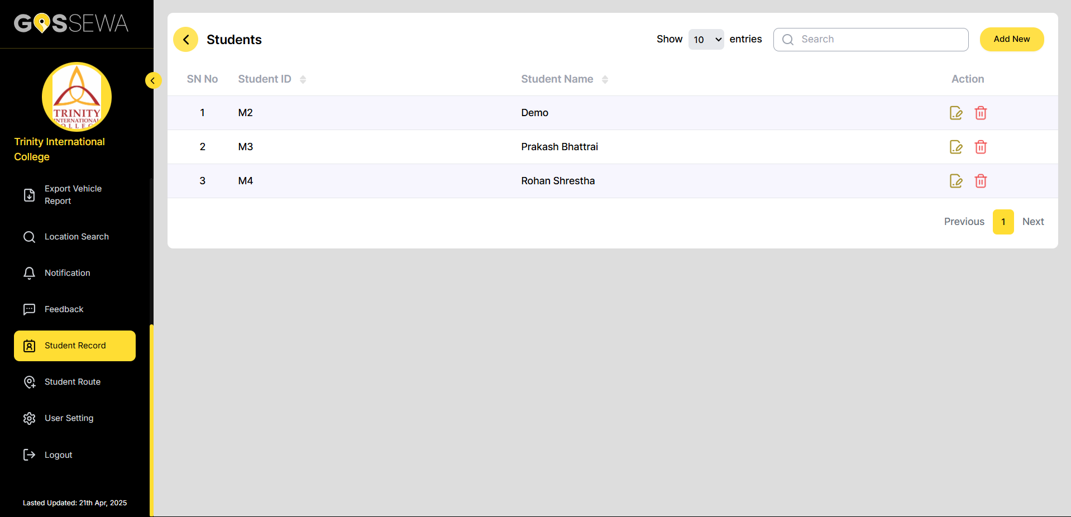Open the show entries dropdown
This screenshot has width=1071, height=517.
(706, 40)
